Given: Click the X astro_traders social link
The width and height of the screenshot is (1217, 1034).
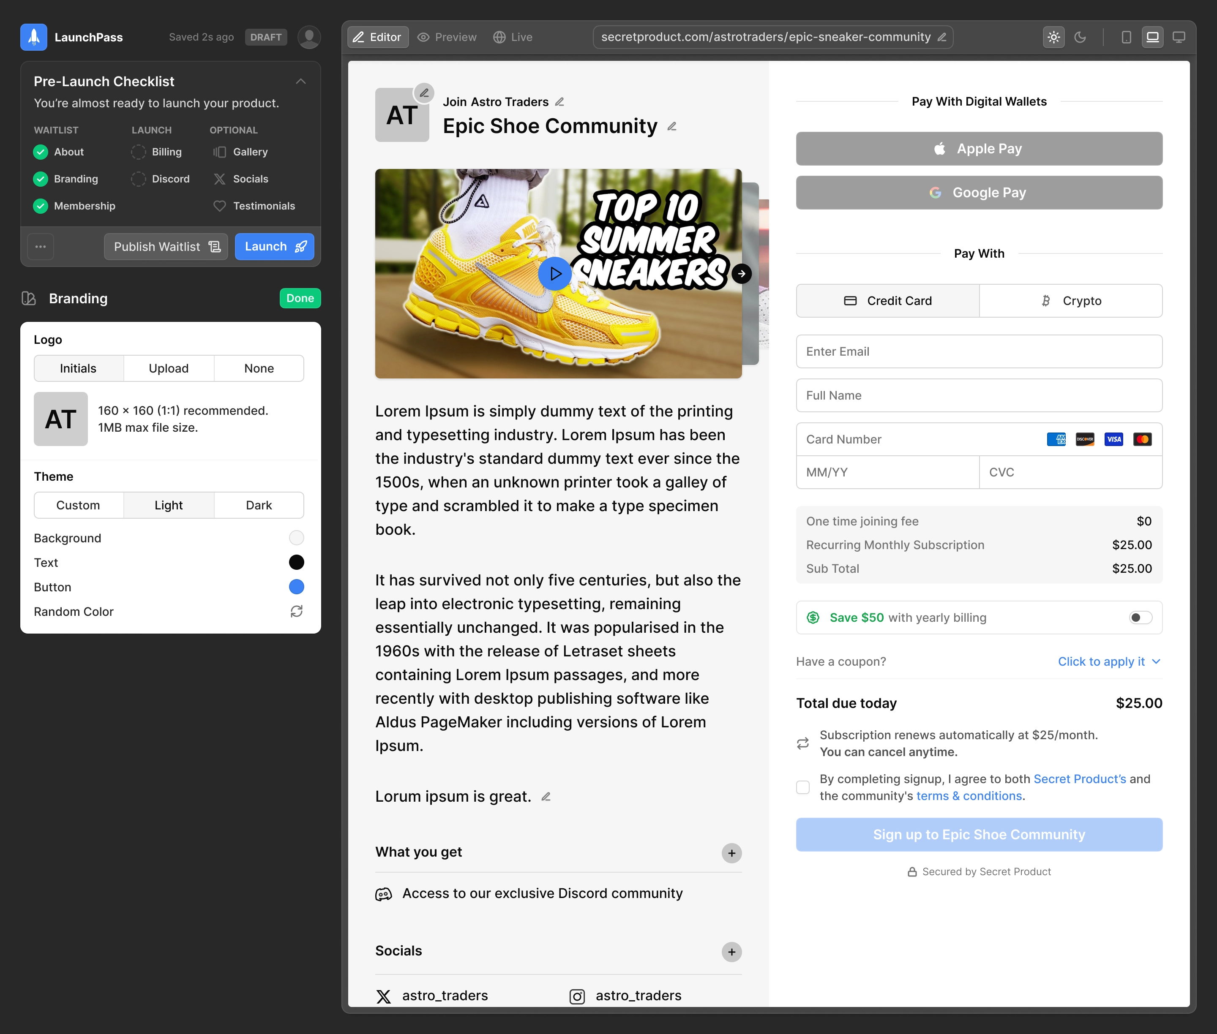Looking at the screenshot, I should pyautogui.click(x=432, y=996).
